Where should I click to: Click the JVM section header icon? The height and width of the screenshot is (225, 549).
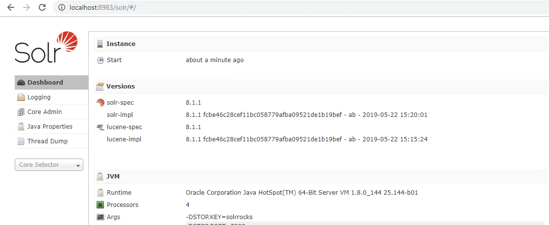coord(100,177)
